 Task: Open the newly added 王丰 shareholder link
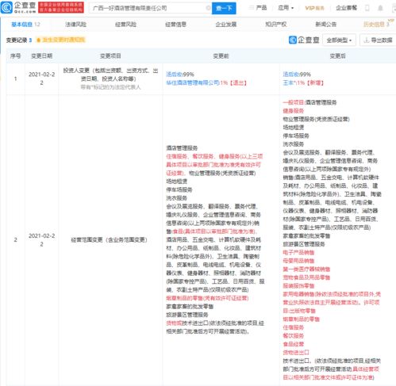coord(289,82)
